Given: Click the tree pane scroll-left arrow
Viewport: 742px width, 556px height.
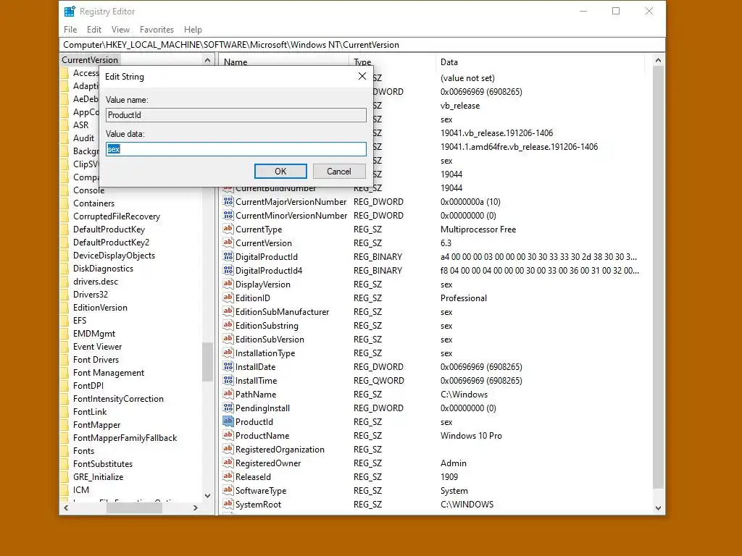Looking at the screenshot, I should tap(66, 507).
